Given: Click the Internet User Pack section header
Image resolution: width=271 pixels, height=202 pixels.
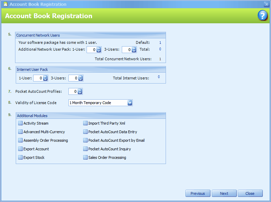Looking at the screenshot, I should coord(91,70).
